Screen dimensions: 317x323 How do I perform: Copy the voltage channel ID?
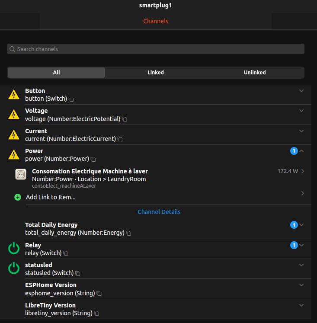pos(125,119)
